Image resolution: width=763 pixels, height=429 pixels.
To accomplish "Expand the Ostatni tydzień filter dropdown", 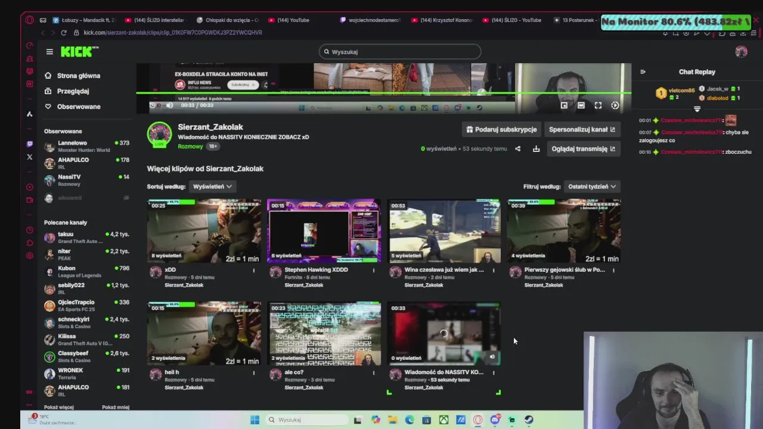I will tap(592, 186).
